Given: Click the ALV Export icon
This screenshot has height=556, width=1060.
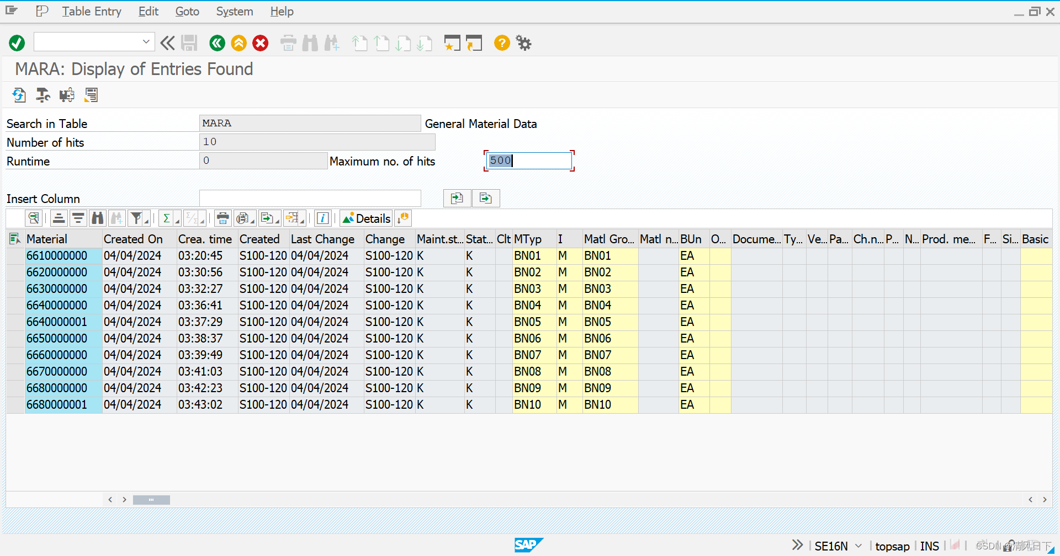Looking at the screenshot, I should pos(267,218).
